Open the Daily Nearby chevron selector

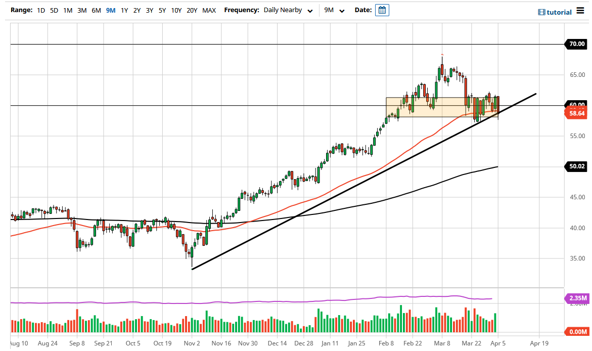tap(309, 10)
